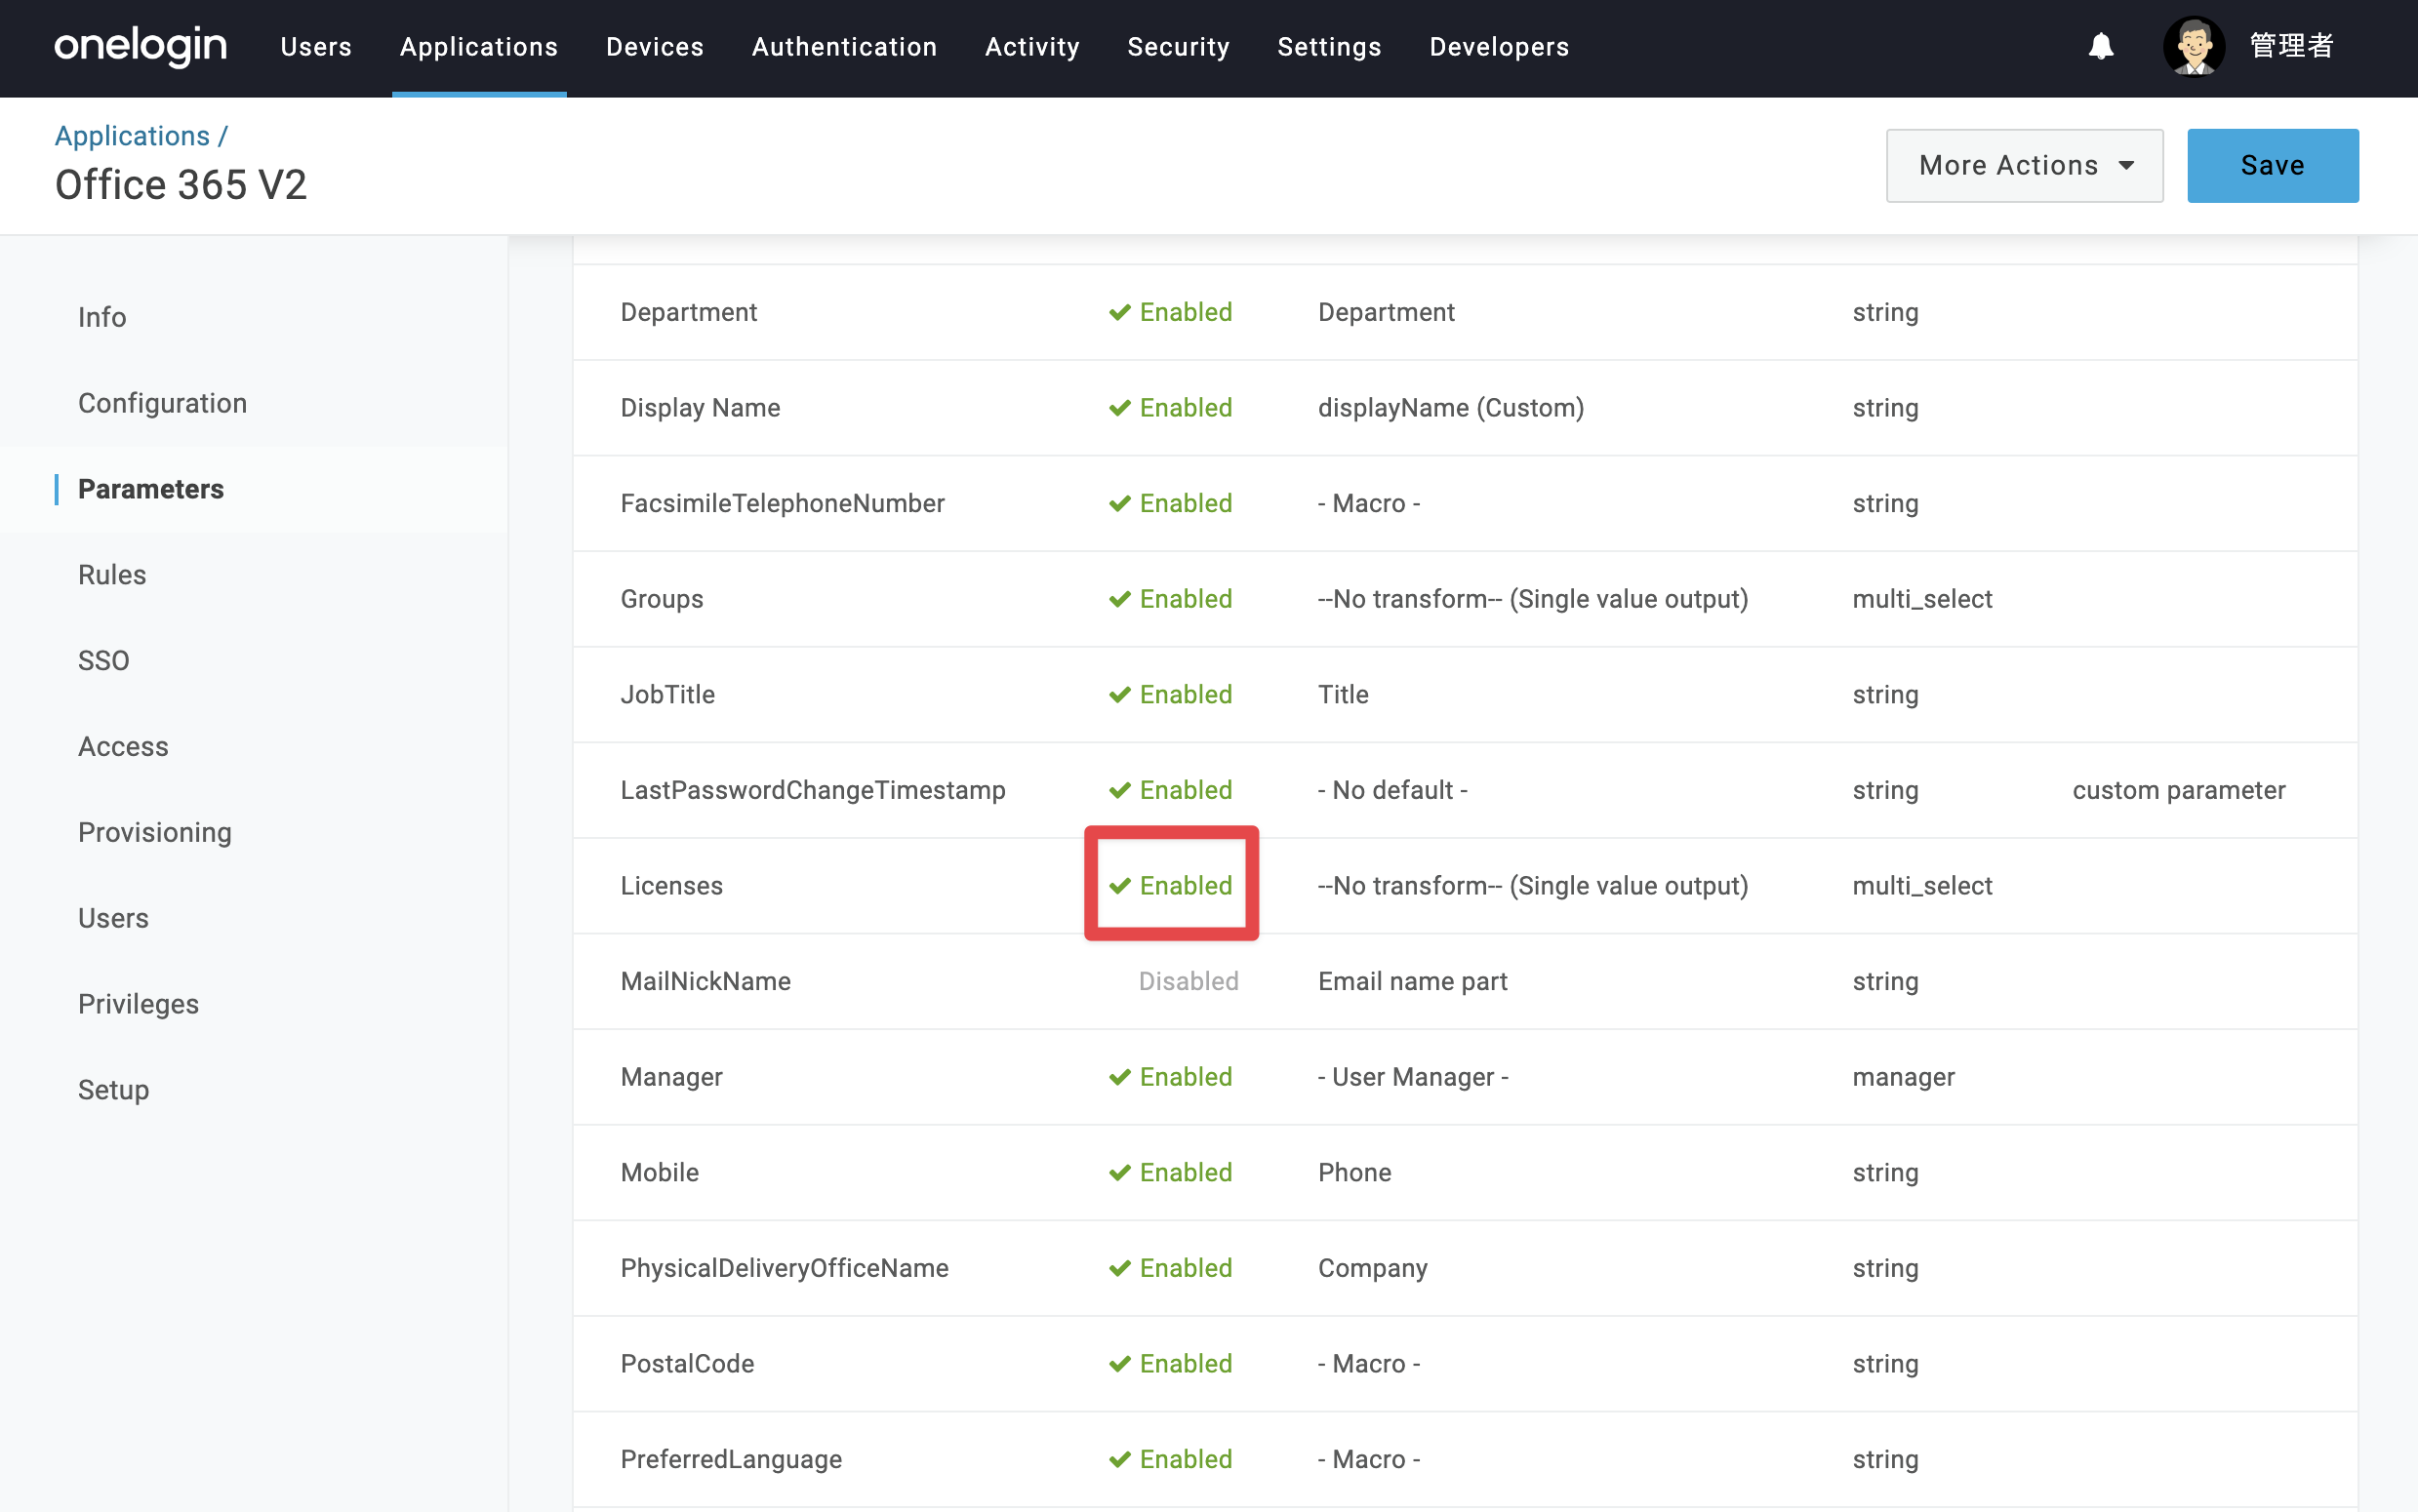
Task: Click the Phone value for Mobile
Action: click(1355, 1173)
